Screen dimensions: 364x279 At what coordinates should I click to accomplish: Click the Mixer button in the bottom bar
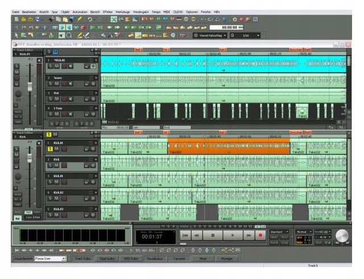point(203,259)
